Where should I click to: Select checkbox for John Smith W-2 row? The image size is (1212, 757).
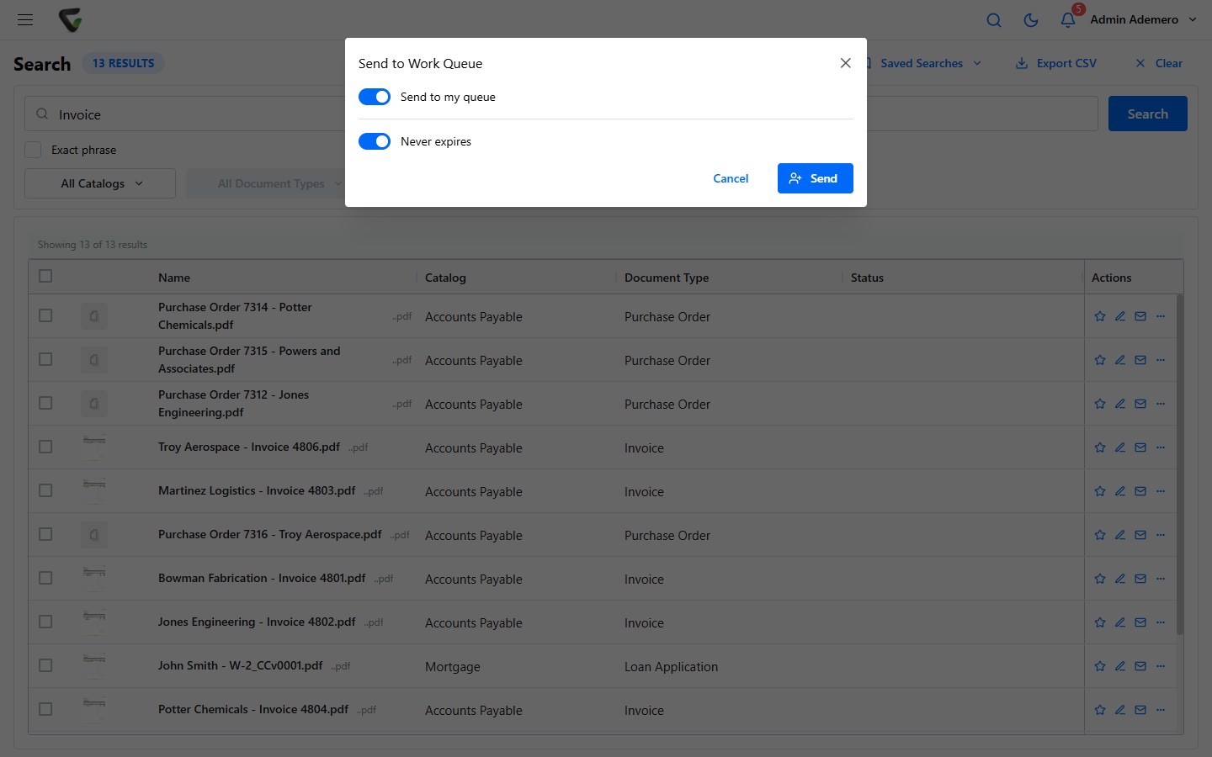coord(45,665)
